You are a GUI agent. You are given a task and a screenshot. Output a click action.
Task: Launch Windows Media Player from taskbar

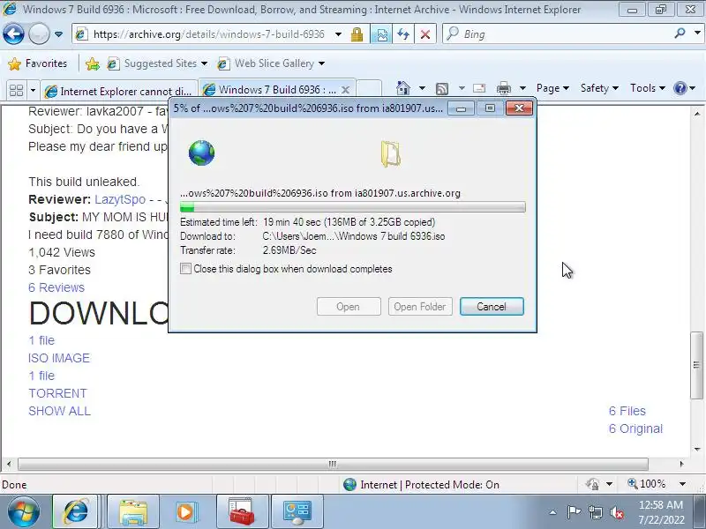coord(185,512)
